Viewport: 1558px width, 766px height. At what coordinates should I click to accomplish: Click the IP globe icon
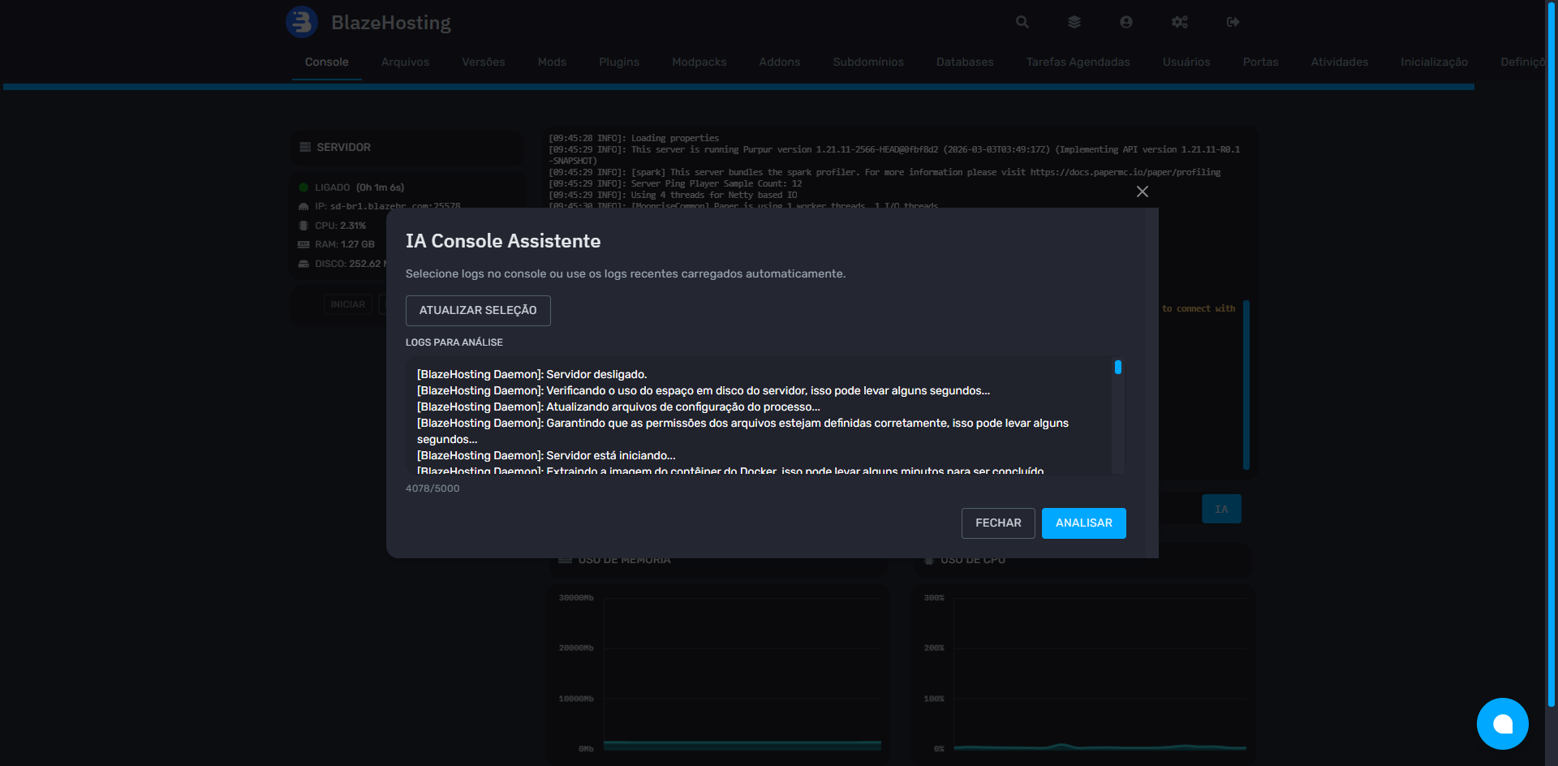click(303, 206)
